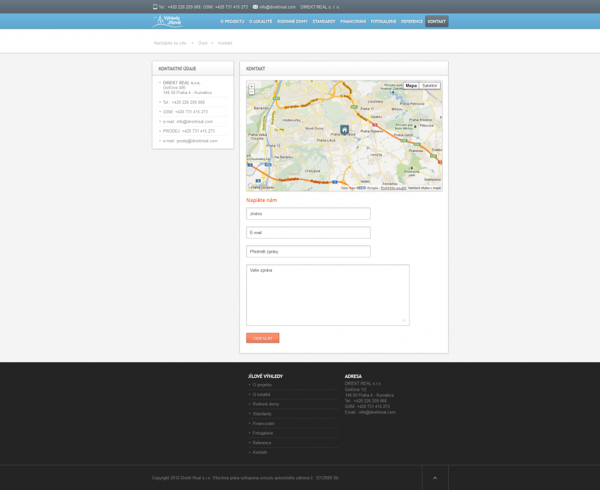Image resolution: width=600 pixels, height=490 pixels.
Task: Click prodej@direktreal.com in the sidebar
Action: click(197, 141)
